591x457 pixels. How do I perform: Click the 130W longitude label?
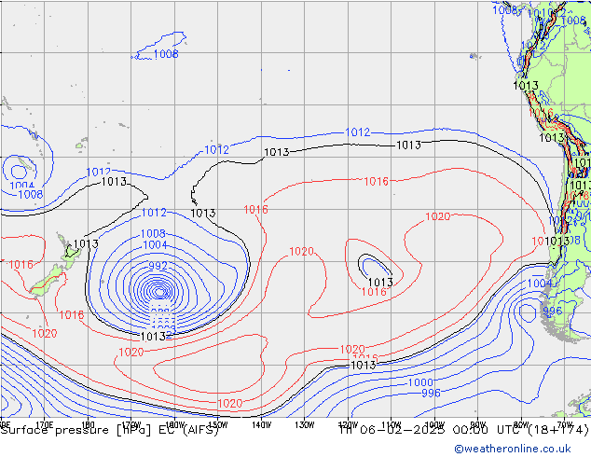tap(305, 425)
